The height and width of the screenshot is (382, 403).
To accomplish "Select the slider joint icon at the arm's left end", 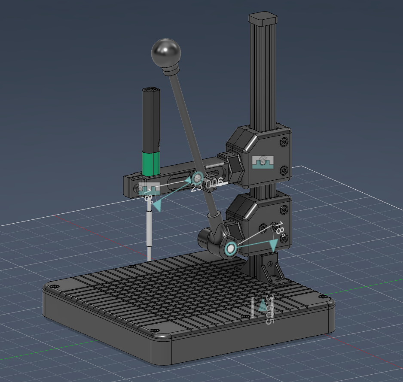I will click(149, 189).
